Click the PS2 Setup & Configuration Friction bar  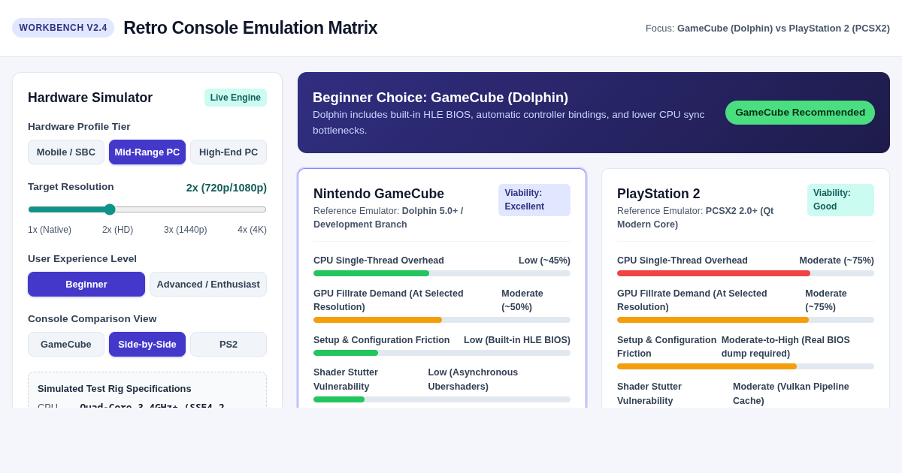click(x=746, y=366)
